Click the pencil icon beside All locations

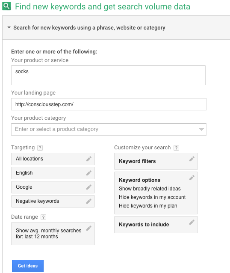click(x=89, y=159)
